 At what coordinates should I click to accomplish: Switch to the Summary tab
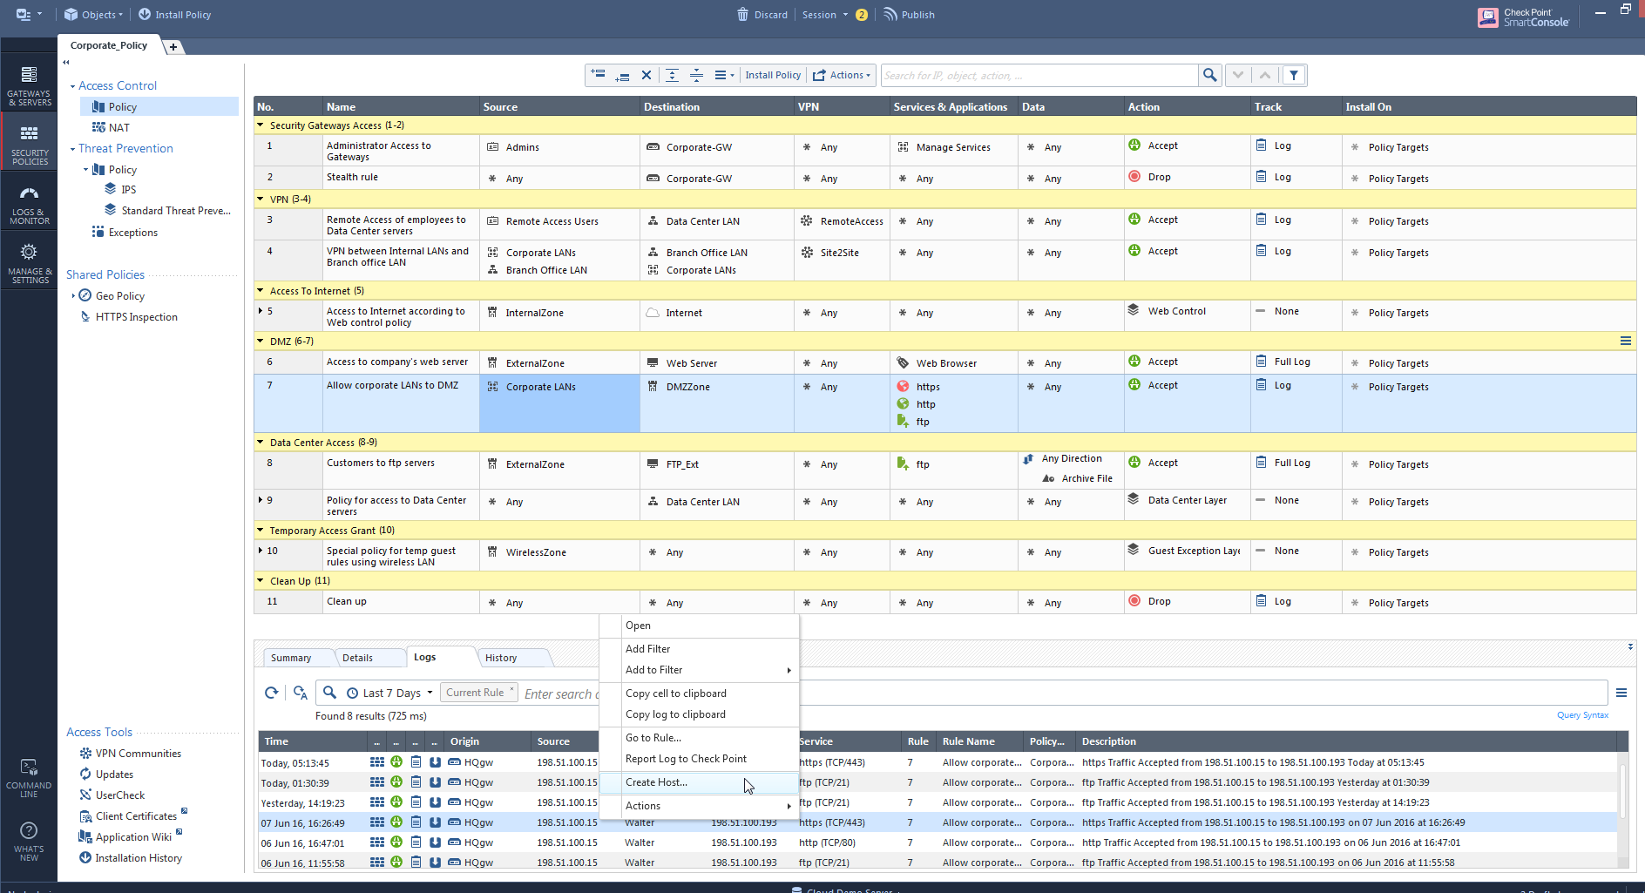point(291,658)
